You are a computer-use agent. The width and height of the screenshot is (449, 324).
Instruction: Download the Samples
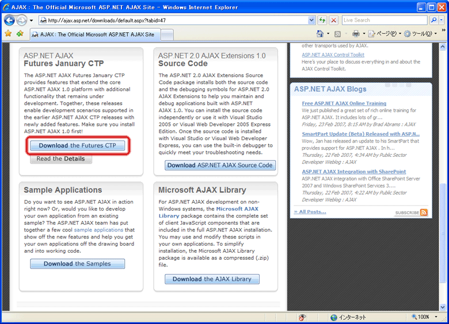tap(78, 264)
